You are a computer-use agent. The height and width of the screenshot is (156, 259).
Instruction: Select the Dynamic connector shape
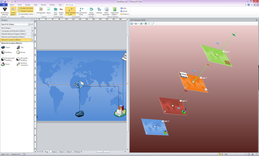point(22,64)
